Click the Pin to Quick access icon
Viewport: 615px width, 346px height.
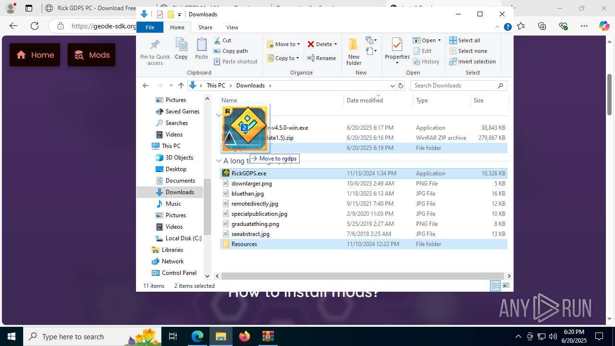tap(155, 52)
